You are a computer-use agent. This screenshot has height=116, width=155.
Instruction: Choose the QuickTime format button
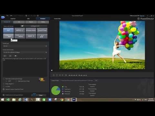point(42,30)
